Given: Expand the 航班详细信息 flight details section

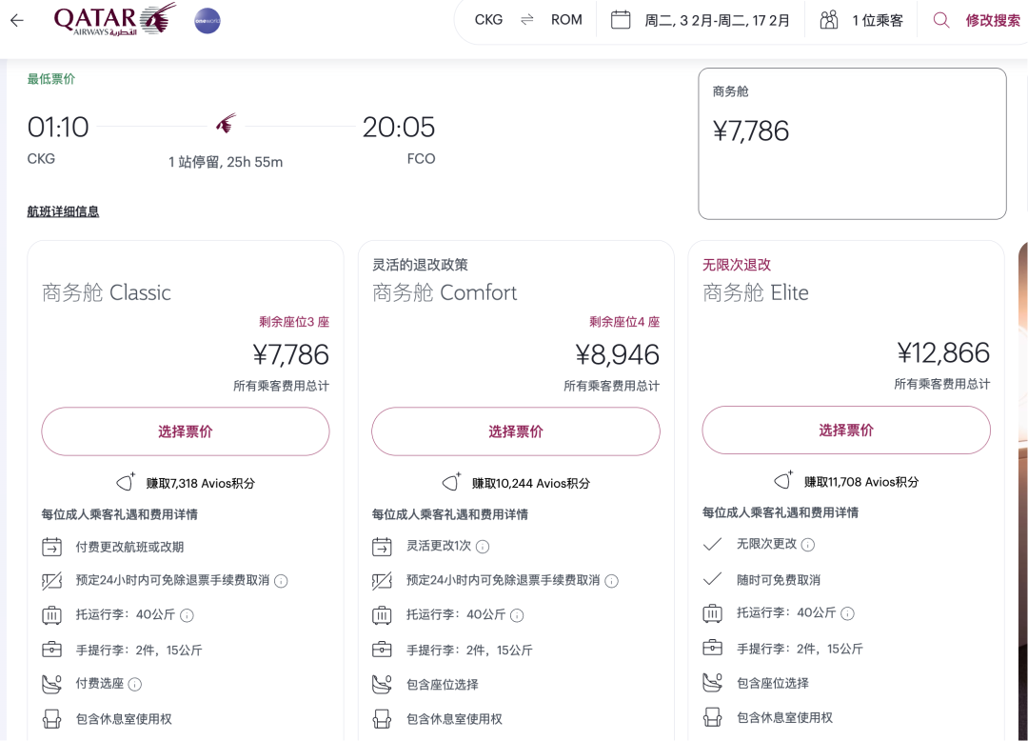Looking at the screenshot, I should tap(63, 210).
